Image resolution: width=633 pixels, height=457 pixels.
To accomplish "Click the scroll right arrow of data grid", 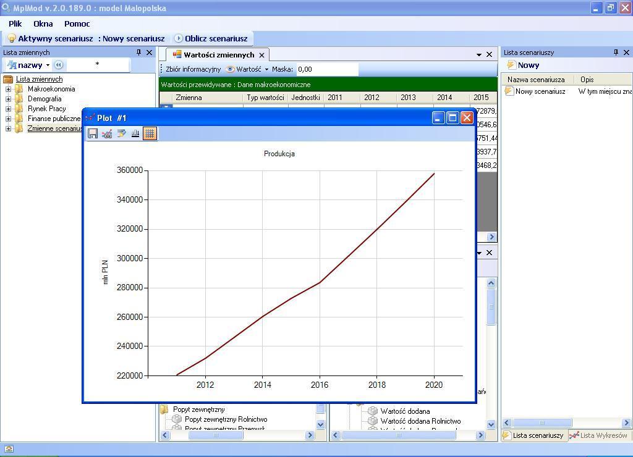I will 491,237.
